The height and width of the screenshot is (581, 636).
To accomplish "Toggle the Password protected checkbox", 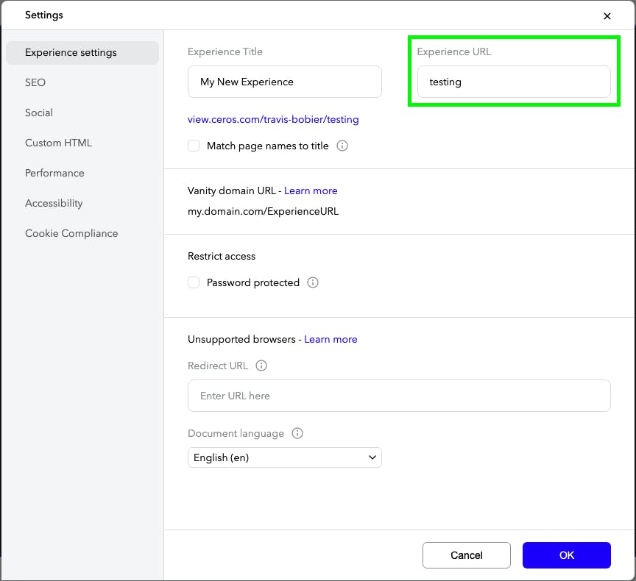I will 194,282.
